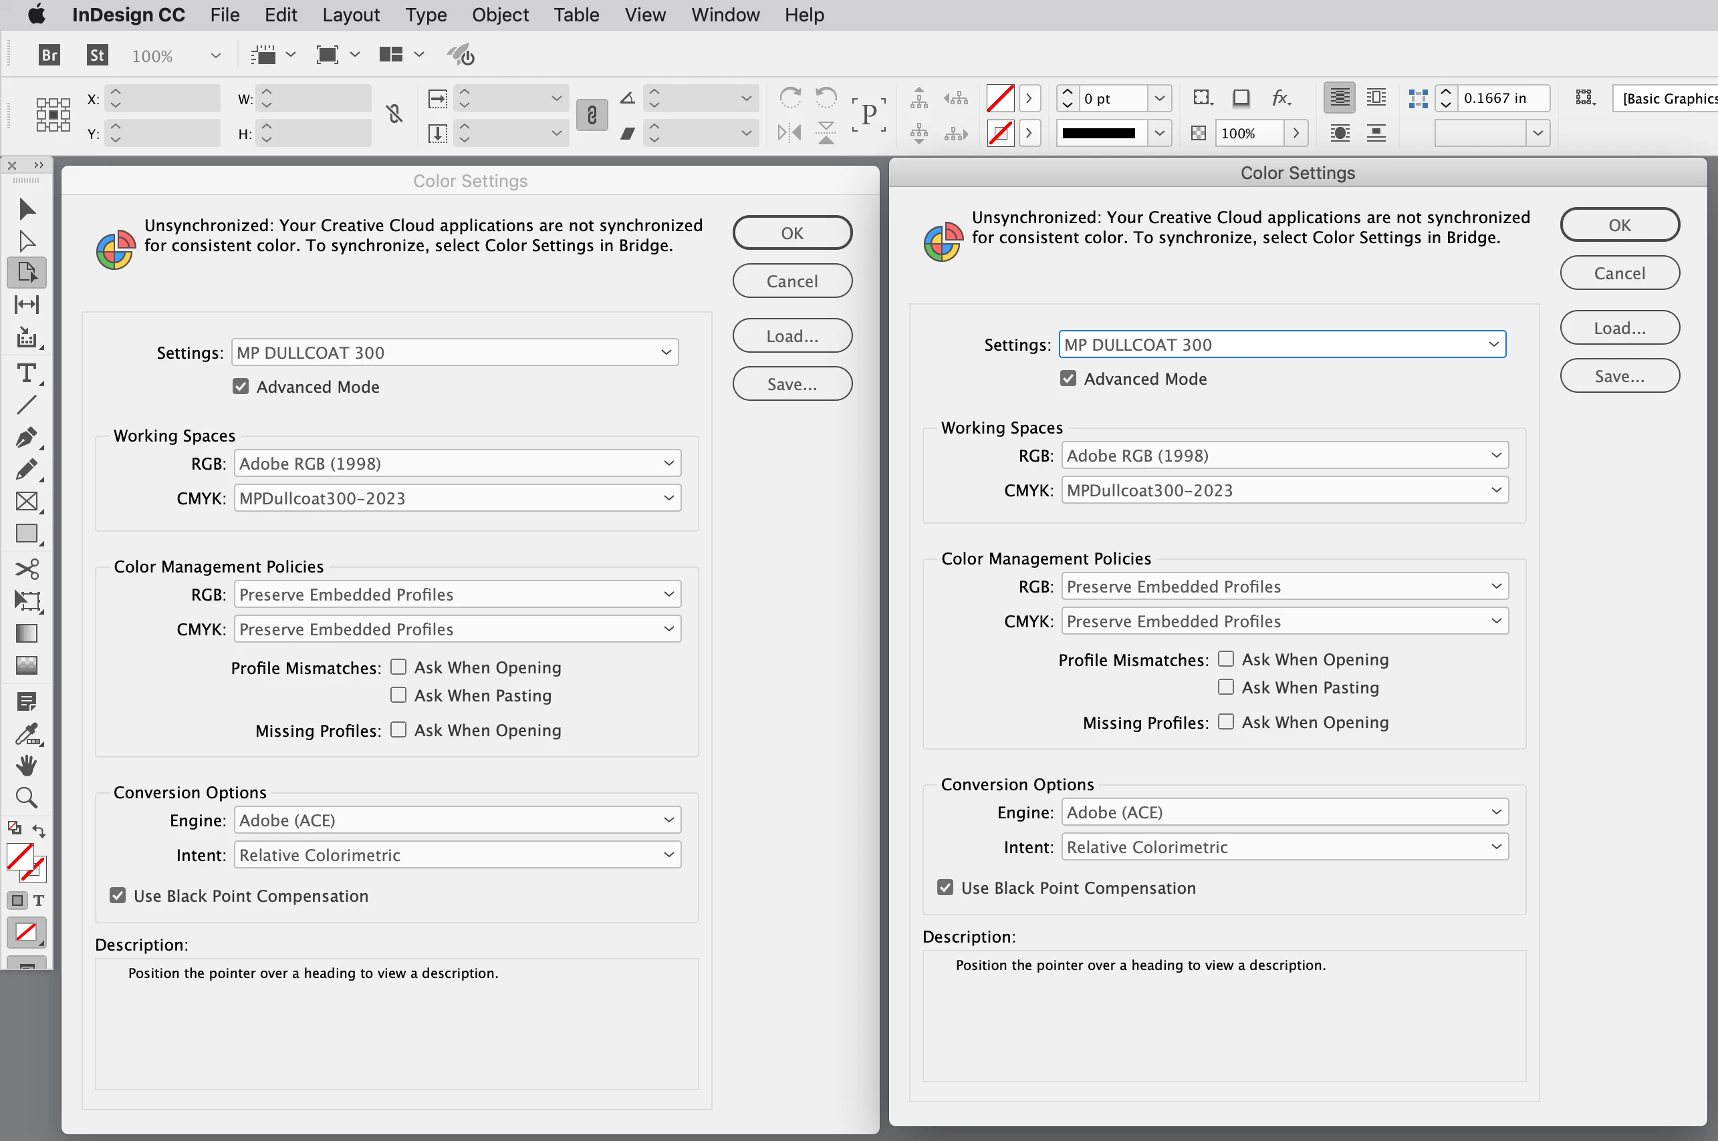Choose the Gradient Swatch tool
The image size is (1718, 1141).
(x=26, y=633)
